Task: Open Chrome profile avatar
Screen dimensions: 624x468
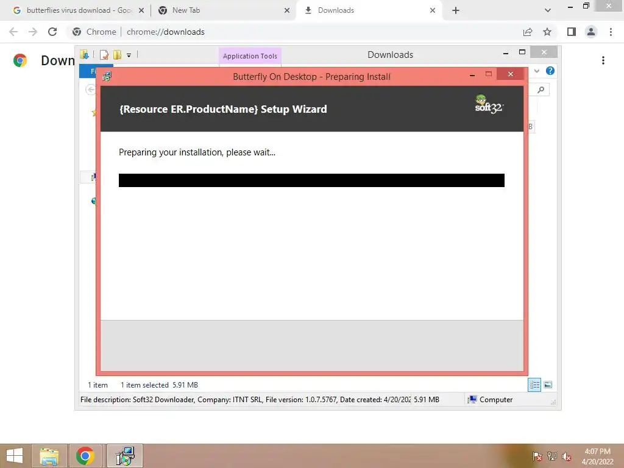Action: (591, 32)
